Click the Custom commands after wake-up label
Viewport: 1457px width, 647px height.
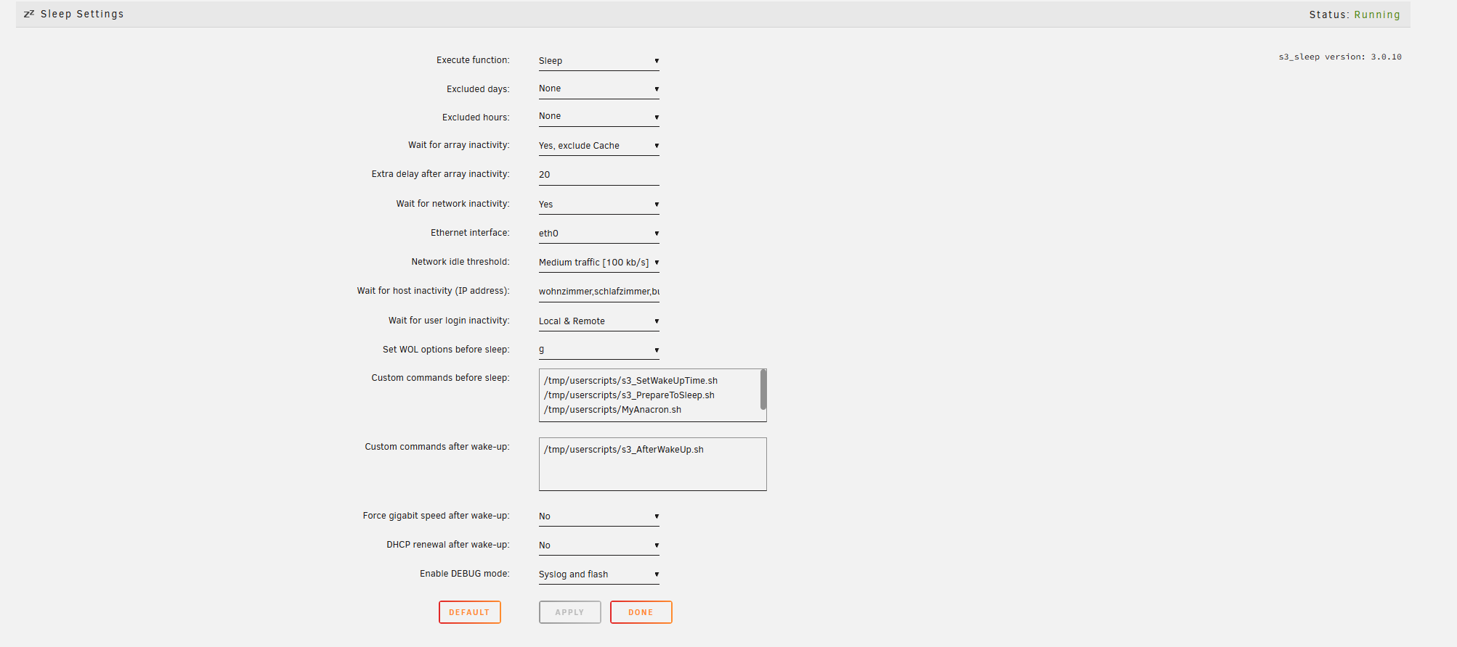click(x=437, y=447)
